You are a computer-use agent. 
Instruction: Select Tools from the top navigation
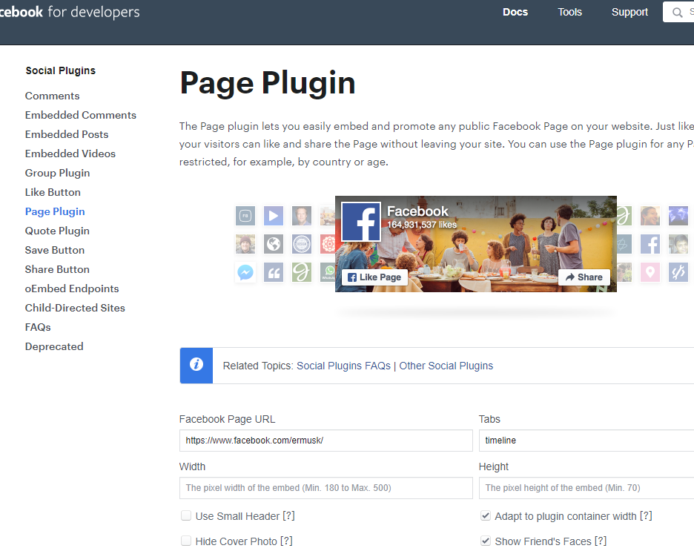(x=569, y=12)
